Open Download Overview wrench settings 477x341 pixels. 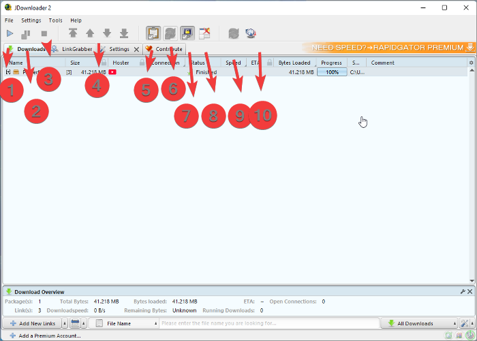(463, 292)
